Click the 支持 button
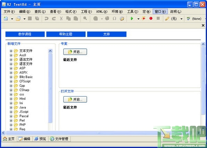The height and width of the screenshot is (148, 207). (x=107, y=34)
